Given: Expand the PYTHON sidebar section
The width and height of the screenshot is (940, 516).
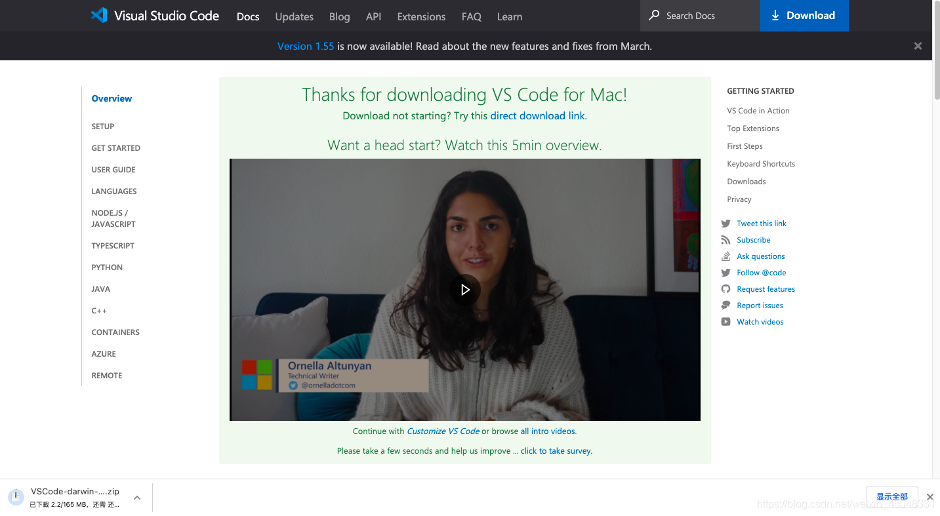Looking at the screenshot, I should pyautogui.click(x=107, y=267).
